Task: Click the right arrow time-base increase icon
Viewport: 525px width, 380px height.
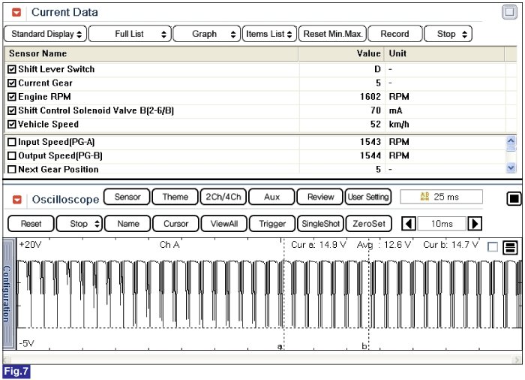Action: tap(475, 223)
